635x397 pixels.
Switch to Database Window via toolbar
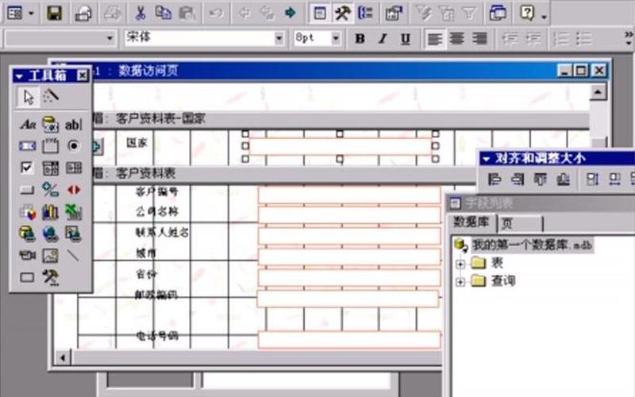coord(498,13)
